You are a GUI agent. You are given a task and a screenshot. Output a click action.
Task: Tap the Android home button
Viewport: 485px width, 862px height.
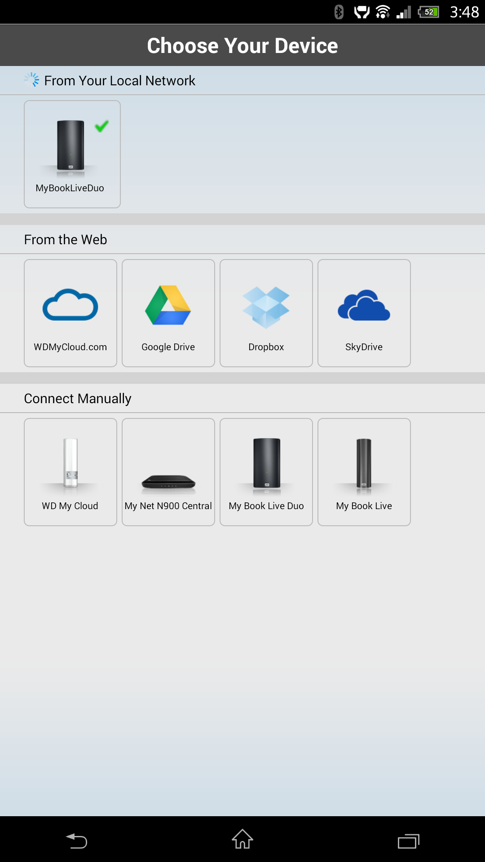point(242,839)
